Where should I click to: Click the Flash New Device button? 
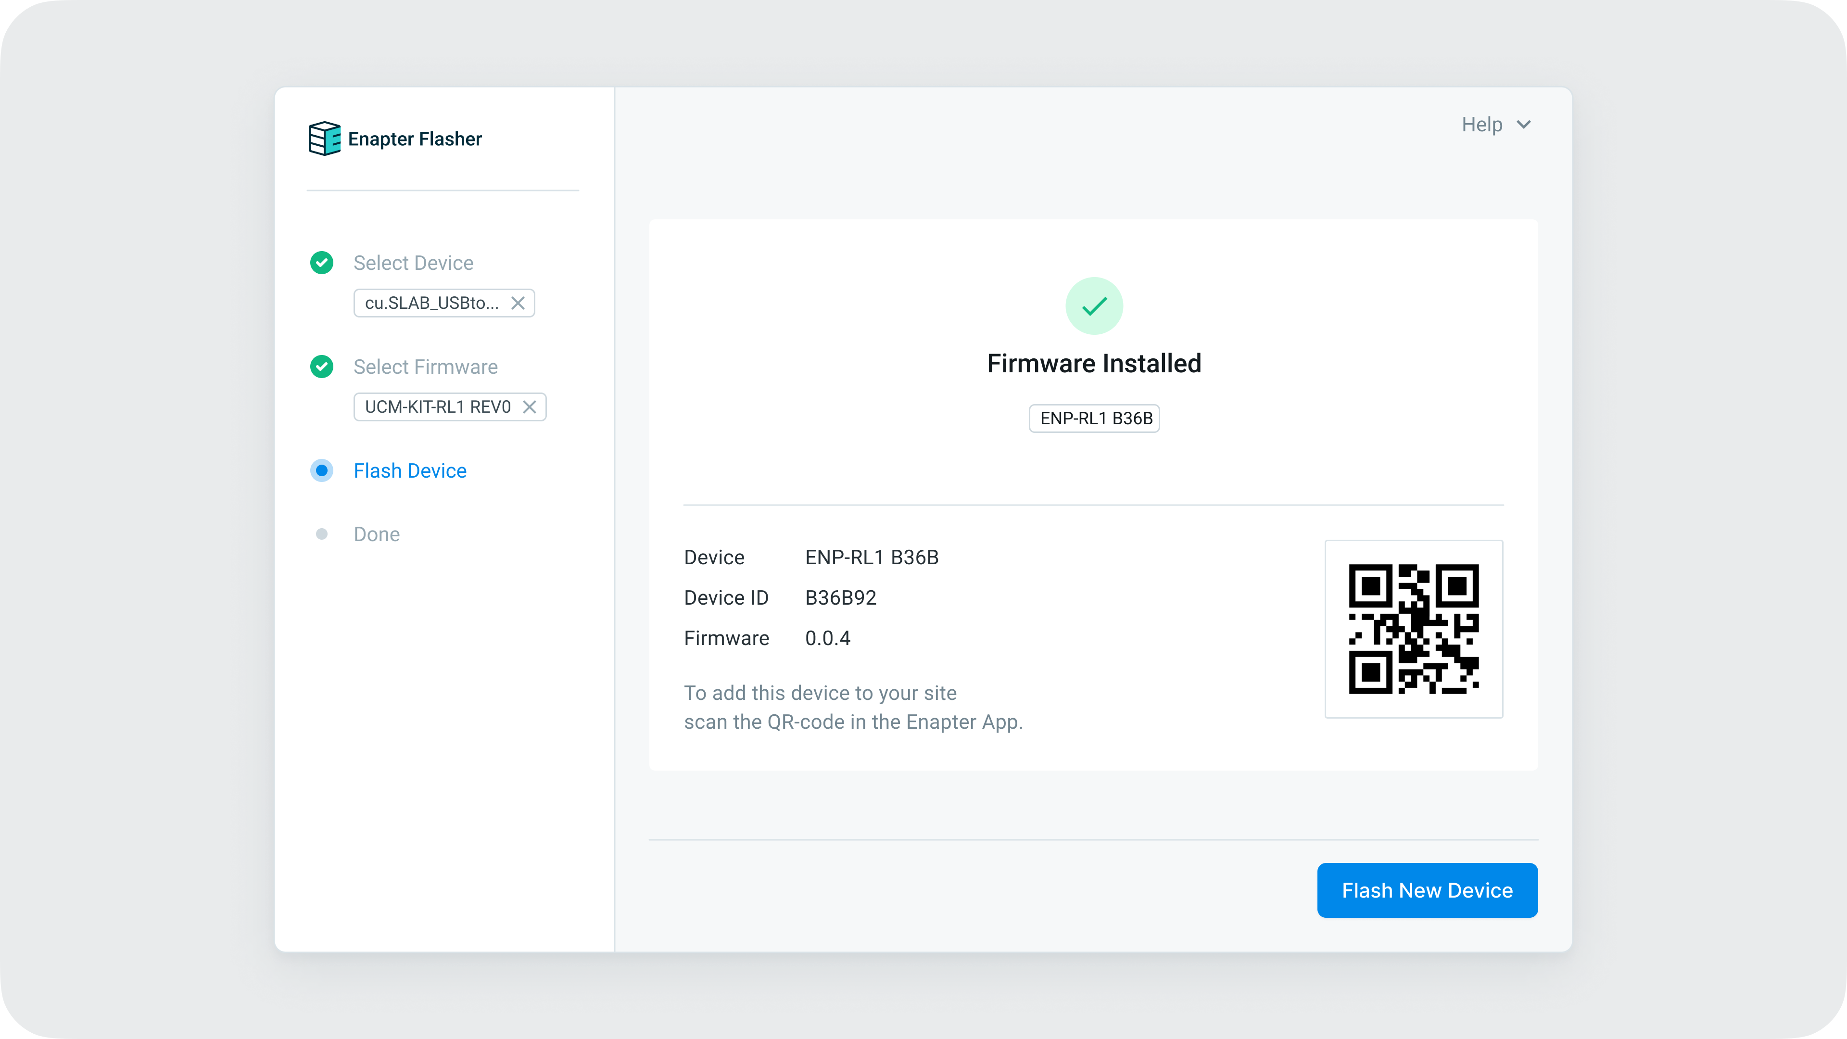click(x=1427, y=890)
